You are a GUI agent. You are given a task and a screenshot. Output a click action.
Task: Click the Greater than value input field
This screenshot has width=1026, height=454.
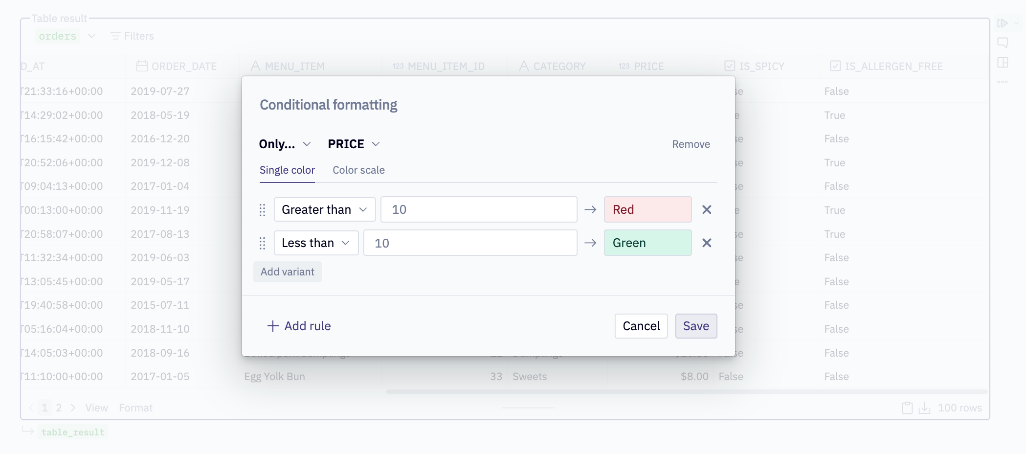click(479, 210)
